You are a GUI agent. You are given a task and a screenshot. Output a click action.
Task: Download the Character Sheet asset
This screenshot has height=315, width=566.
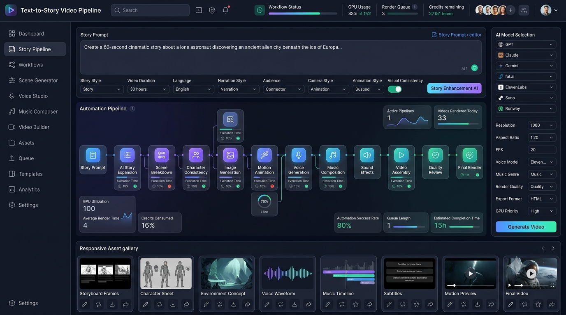(173, 304)
